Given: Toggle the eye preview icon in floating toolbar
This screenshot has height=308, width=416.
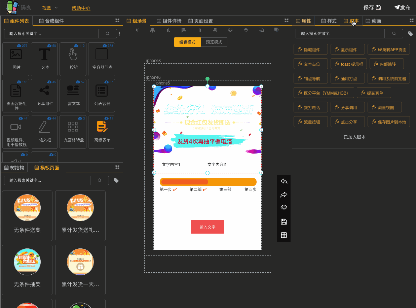Looking at the screenshot, I should coord(284,207).
